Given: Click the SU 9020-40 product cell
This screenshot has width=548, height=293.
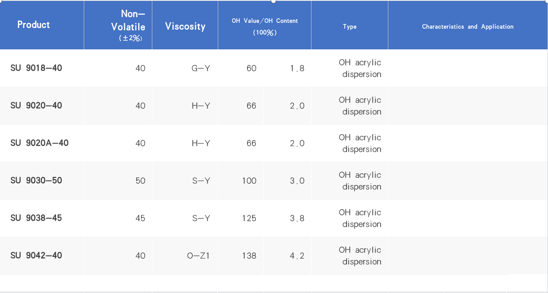Looking at the screenshot, I should click(x=36, y=106).
